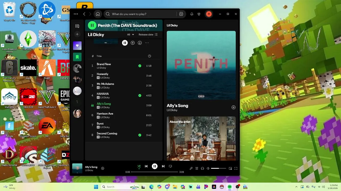The image size is (341, 191).
Task: Open the Liked Songs playlist
Action: [77, 46]
